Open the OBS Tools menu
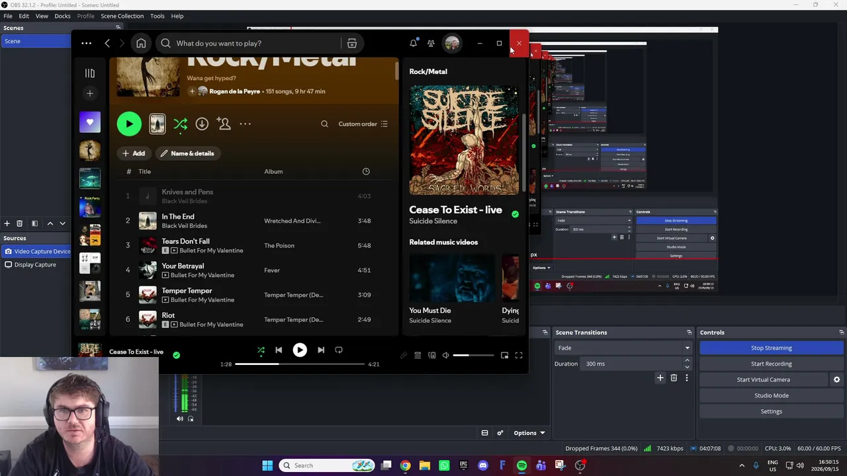 [x=157, y=16]
